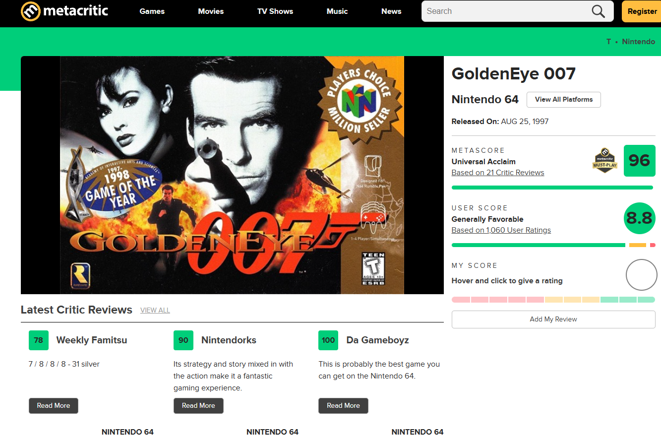Click Nintendorks' 90 score badge
Screen dimensions: 661x446
tap(183, 340)
